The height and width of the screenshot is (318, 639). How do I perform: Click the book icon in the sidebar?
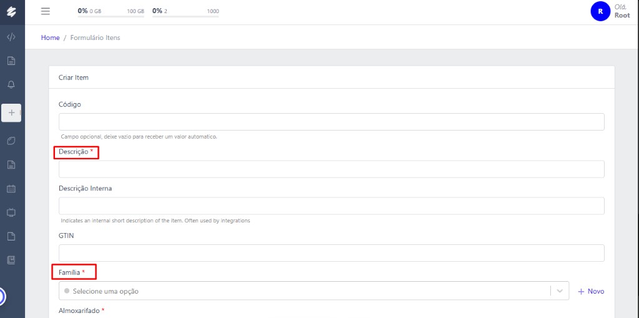point(11,259)
